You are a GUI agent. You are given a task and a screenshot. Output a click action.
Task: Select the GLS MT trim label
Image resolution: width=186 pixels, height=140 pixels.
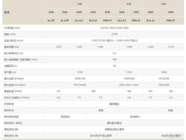tap(65, 20)
